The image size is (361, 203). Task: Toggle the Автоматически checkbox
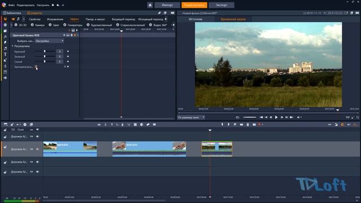point(36,67)
